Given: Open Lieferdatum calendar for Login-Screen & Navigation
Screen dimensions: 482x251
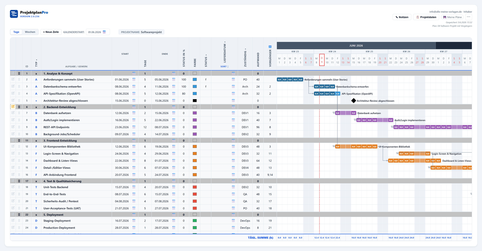Looking at the screenshot, I should [233, 154].
